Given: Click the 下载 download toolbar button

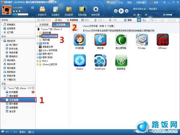Looking at the screenshot, I should coord(113,20).
